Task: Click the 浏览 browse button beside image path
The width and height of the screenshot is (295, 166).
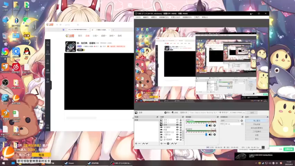Action: click(252, 113)
